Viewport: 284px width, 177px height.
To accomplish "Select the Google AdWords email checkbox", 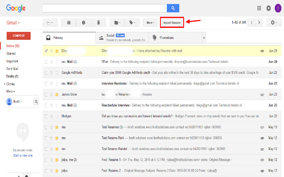I will point(46,73).
